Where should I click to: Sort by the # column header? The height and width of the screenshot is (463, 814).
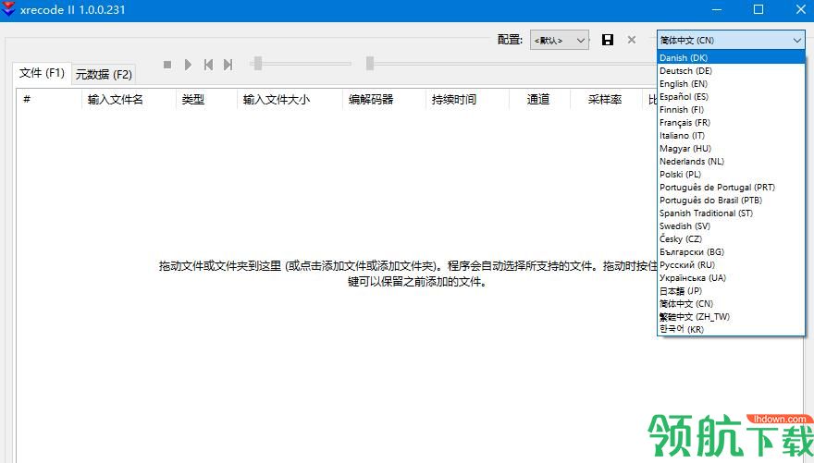pos(49,100)
